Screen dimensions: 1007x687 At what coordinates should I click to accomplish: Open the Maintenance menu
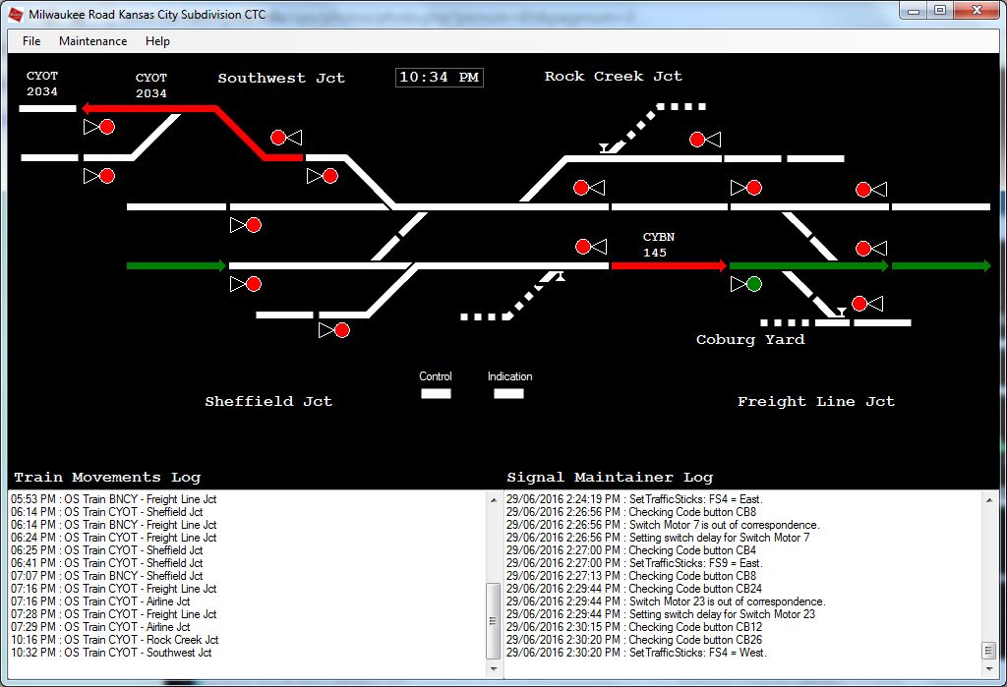tap(92, 41)
